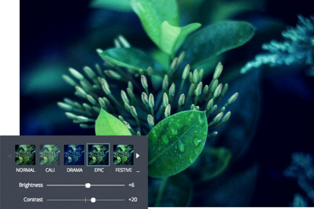Click the selected EPIC filter thumbnail
Viewport: 314px width, 209px height.
pos(98,155)
